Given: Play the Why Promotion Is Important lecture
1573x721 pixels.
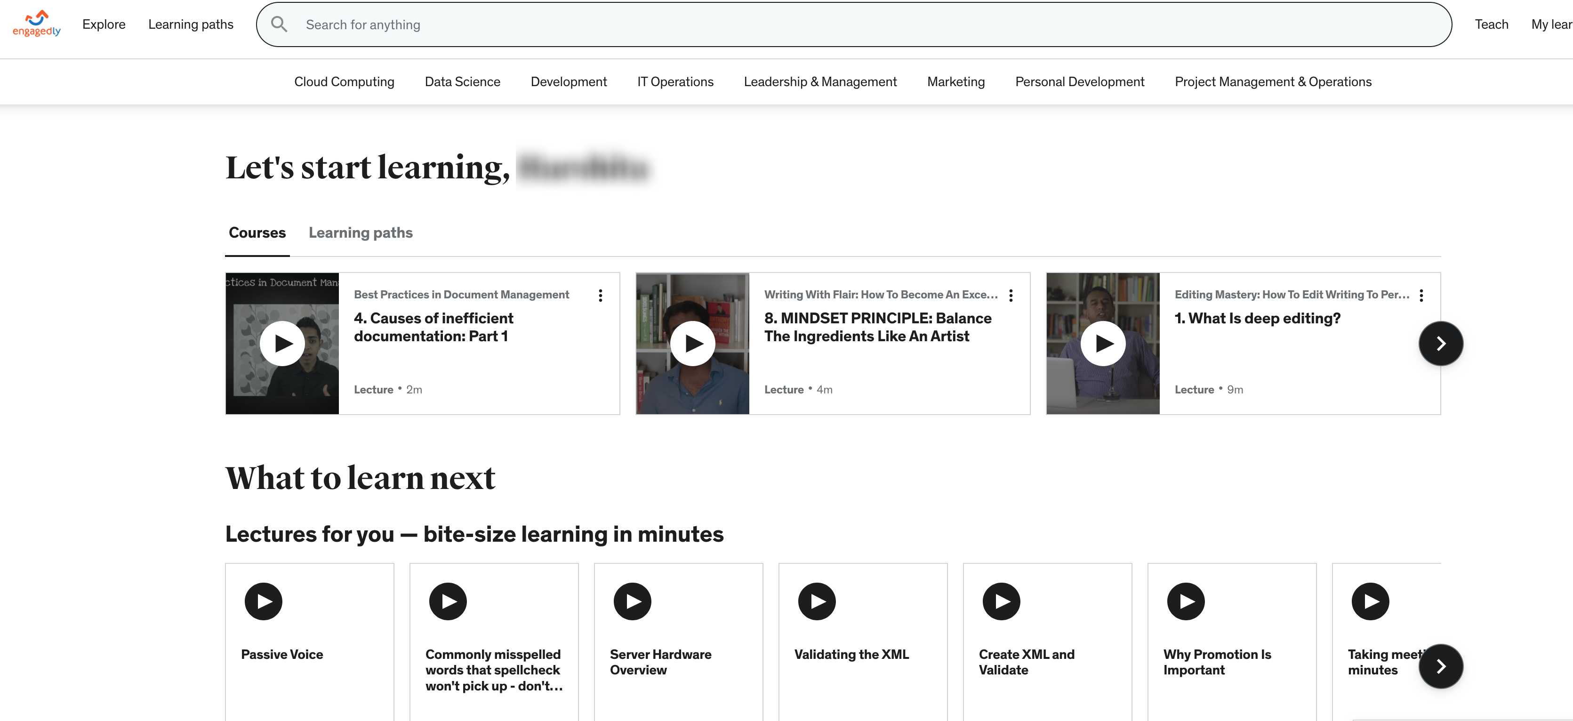Looking at the screenshot, I should click(1186, 602).
